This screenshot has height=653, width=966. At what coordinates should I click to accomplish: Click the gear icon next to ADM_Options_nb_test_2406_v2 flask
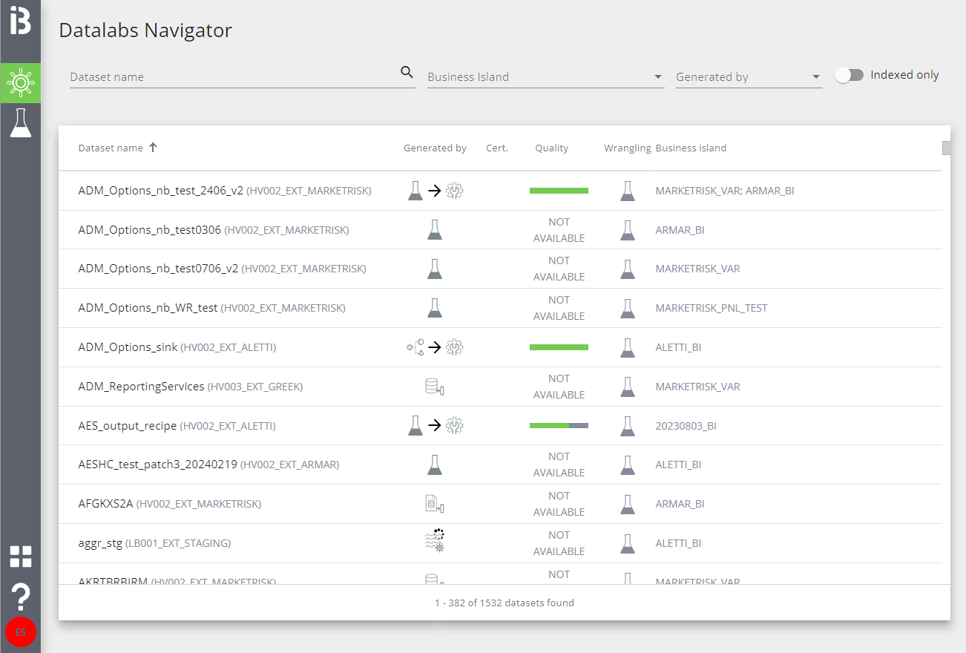455,190
